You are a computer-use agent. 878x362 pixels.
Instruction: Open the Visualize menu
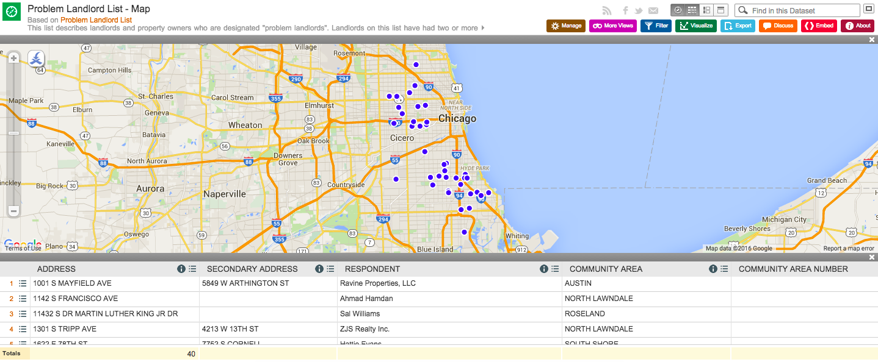click(x=695, y=26)
